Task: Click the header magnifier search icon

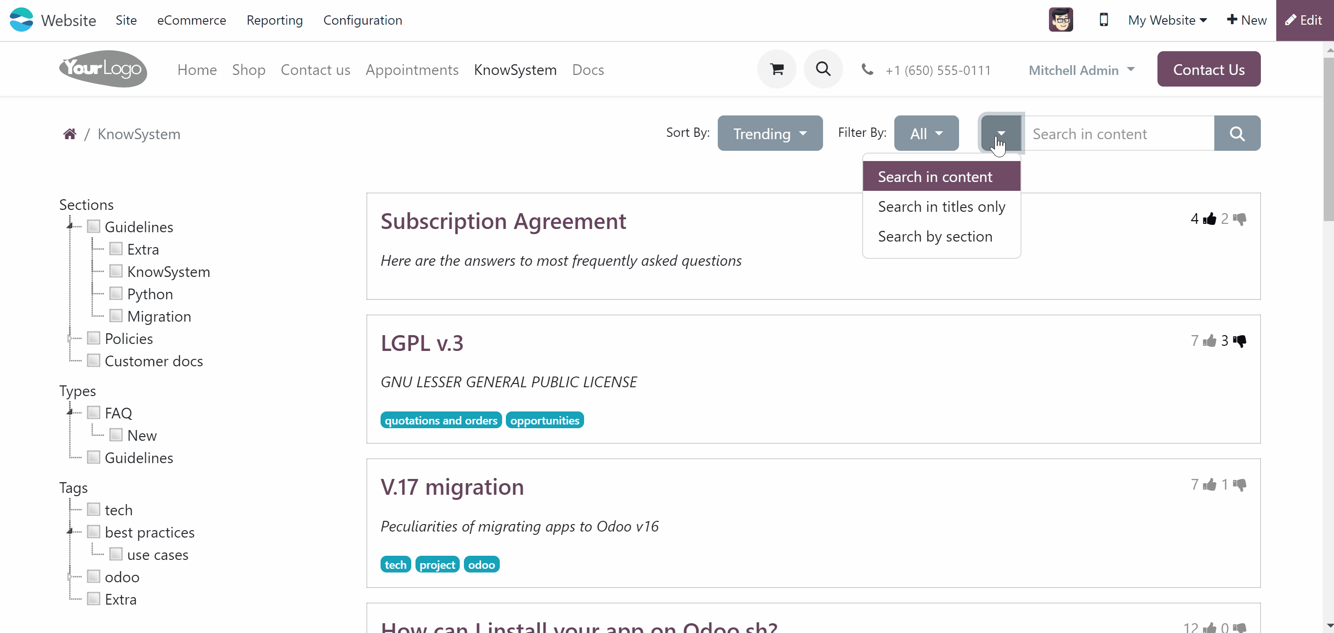Action: tap(824, 69)
